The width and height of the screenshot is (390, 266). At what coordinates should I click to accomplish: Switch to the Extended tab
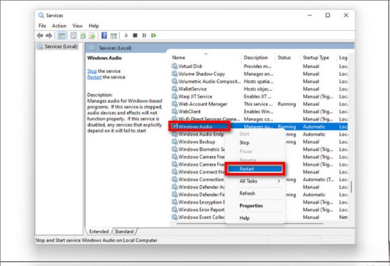tap(99, 232)
